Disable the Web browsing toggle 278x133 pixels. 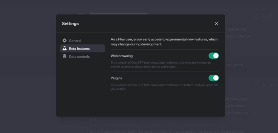click(213, 56)
